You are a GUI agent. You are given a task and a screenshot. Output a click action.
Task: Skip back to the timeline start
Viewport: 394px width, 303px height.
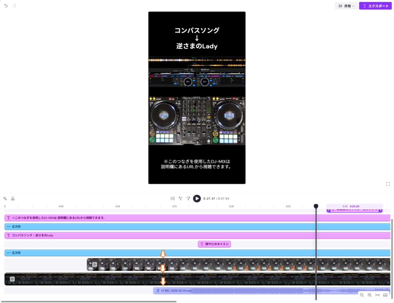coord(172,198)
